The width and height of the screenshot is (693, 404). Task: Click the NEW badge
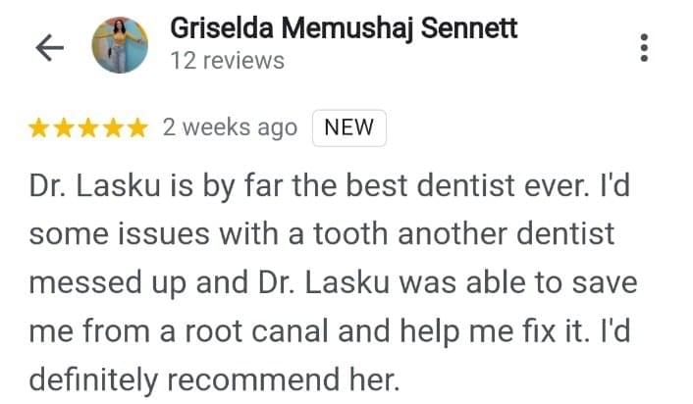pyautogui.click(x=349, y=127)
